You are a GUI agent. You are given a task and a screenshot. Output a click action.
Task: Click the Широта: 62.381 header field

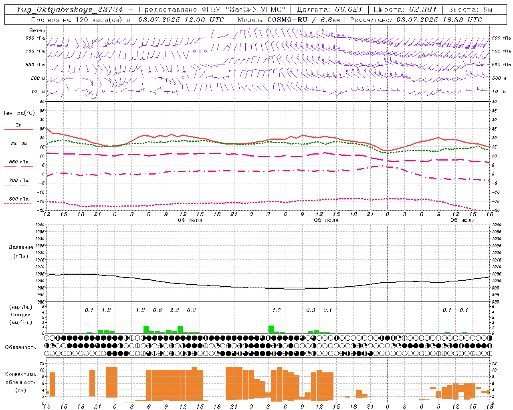point(405,10)
